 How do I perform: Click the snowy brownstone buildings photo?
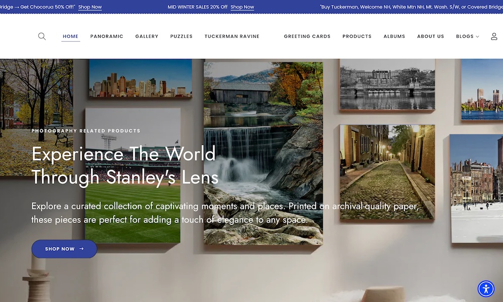(x=476, y=188)
